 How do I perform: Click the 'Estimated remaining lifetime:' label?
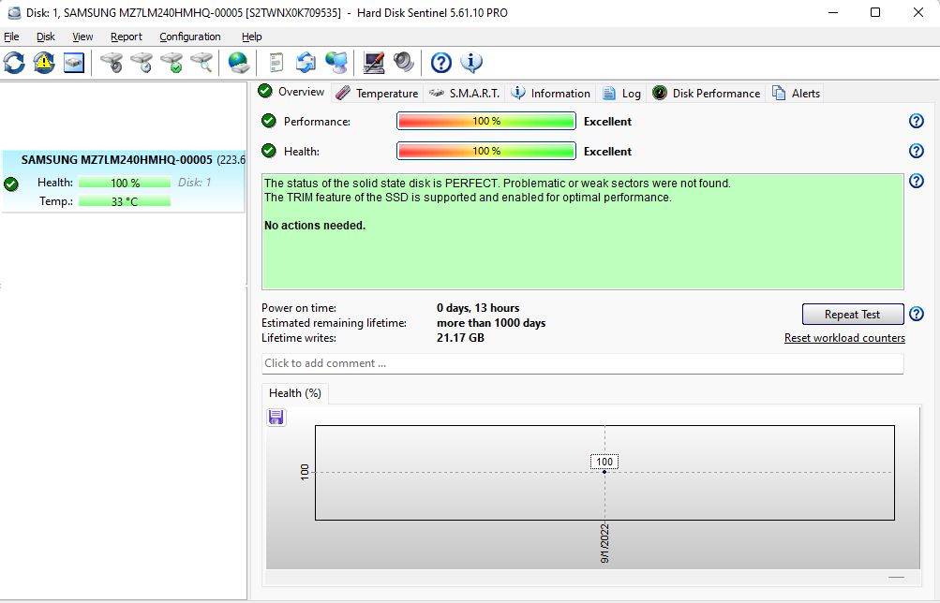point(334,323)
